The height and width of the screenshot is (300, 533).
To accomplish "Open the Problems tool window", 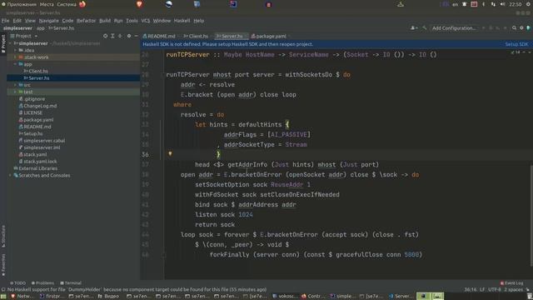I will (x=42, y=283).
